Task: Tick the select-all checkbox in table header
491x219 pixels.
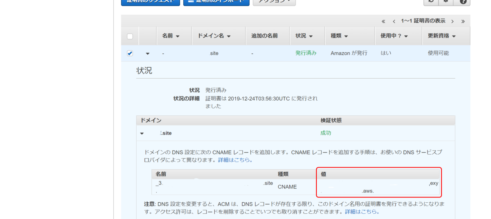Action: pos(130,36)
